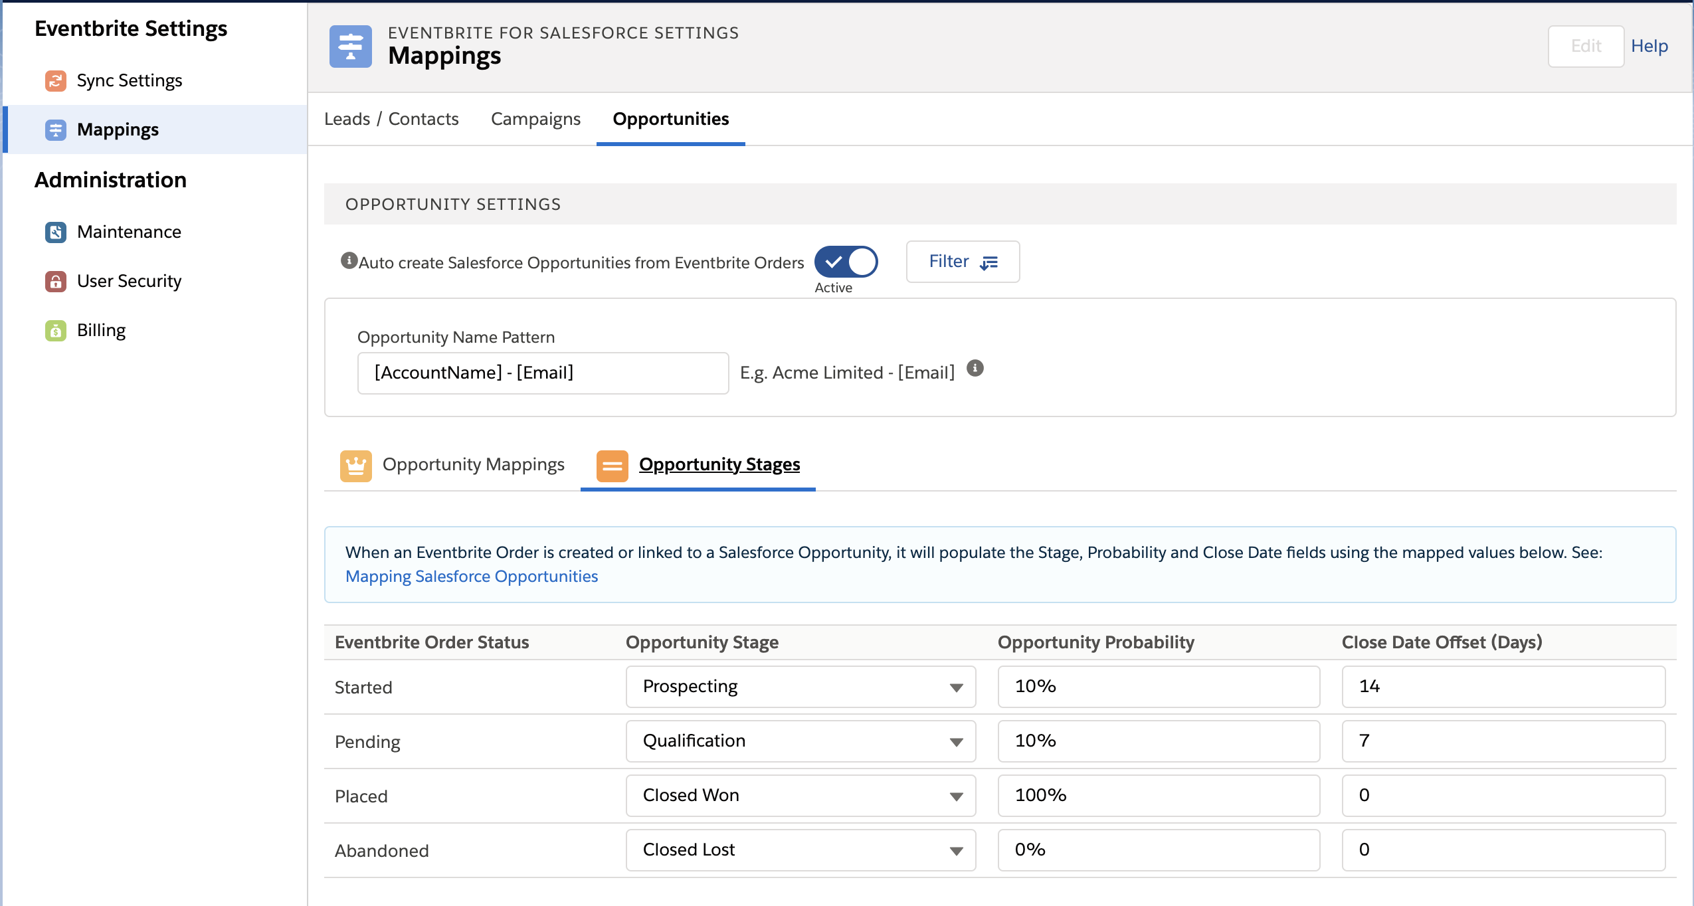Click the Opportunity Name Pattern field

(x=543, y=373)
